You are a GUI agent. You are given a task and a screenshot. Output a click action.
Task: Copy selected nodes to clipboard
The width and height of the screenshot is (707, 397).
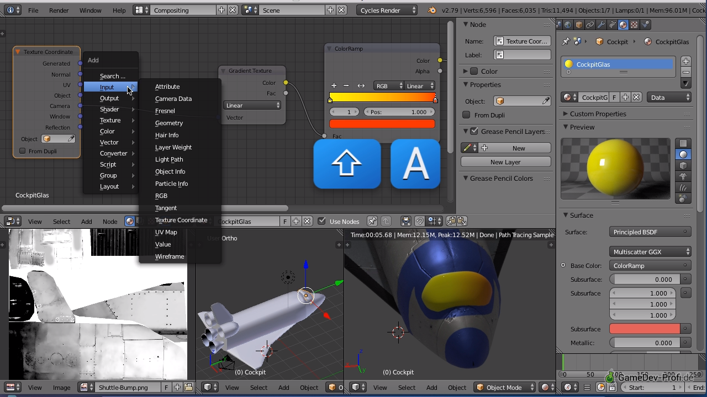click(451, 221)
